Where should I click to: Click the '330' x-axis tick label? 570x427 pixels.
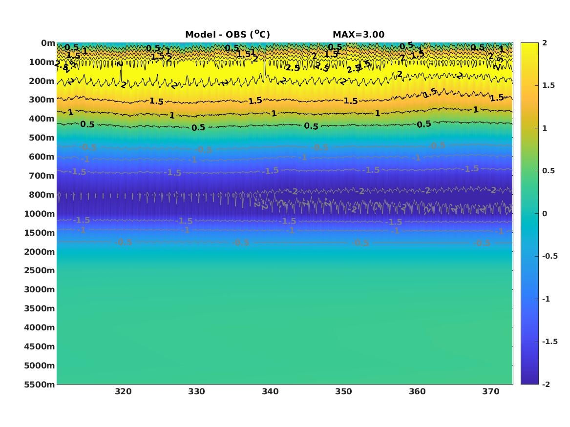tap(197, 391)
